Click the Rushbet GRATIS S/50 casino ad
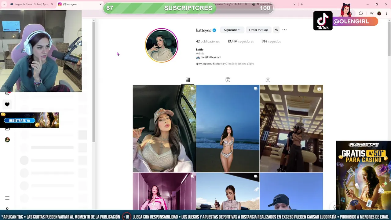Viewport: 391px width, 220px height. tap(364, 175)
